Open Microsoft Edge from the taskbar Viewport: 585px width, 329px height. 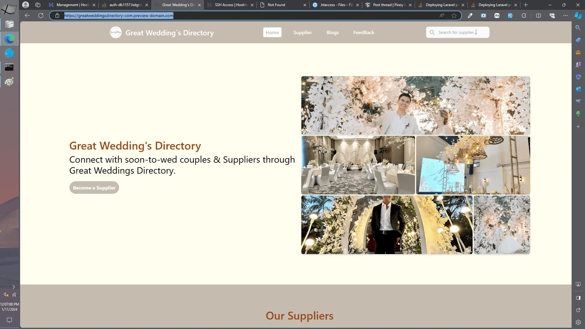(x=9, y=39)
